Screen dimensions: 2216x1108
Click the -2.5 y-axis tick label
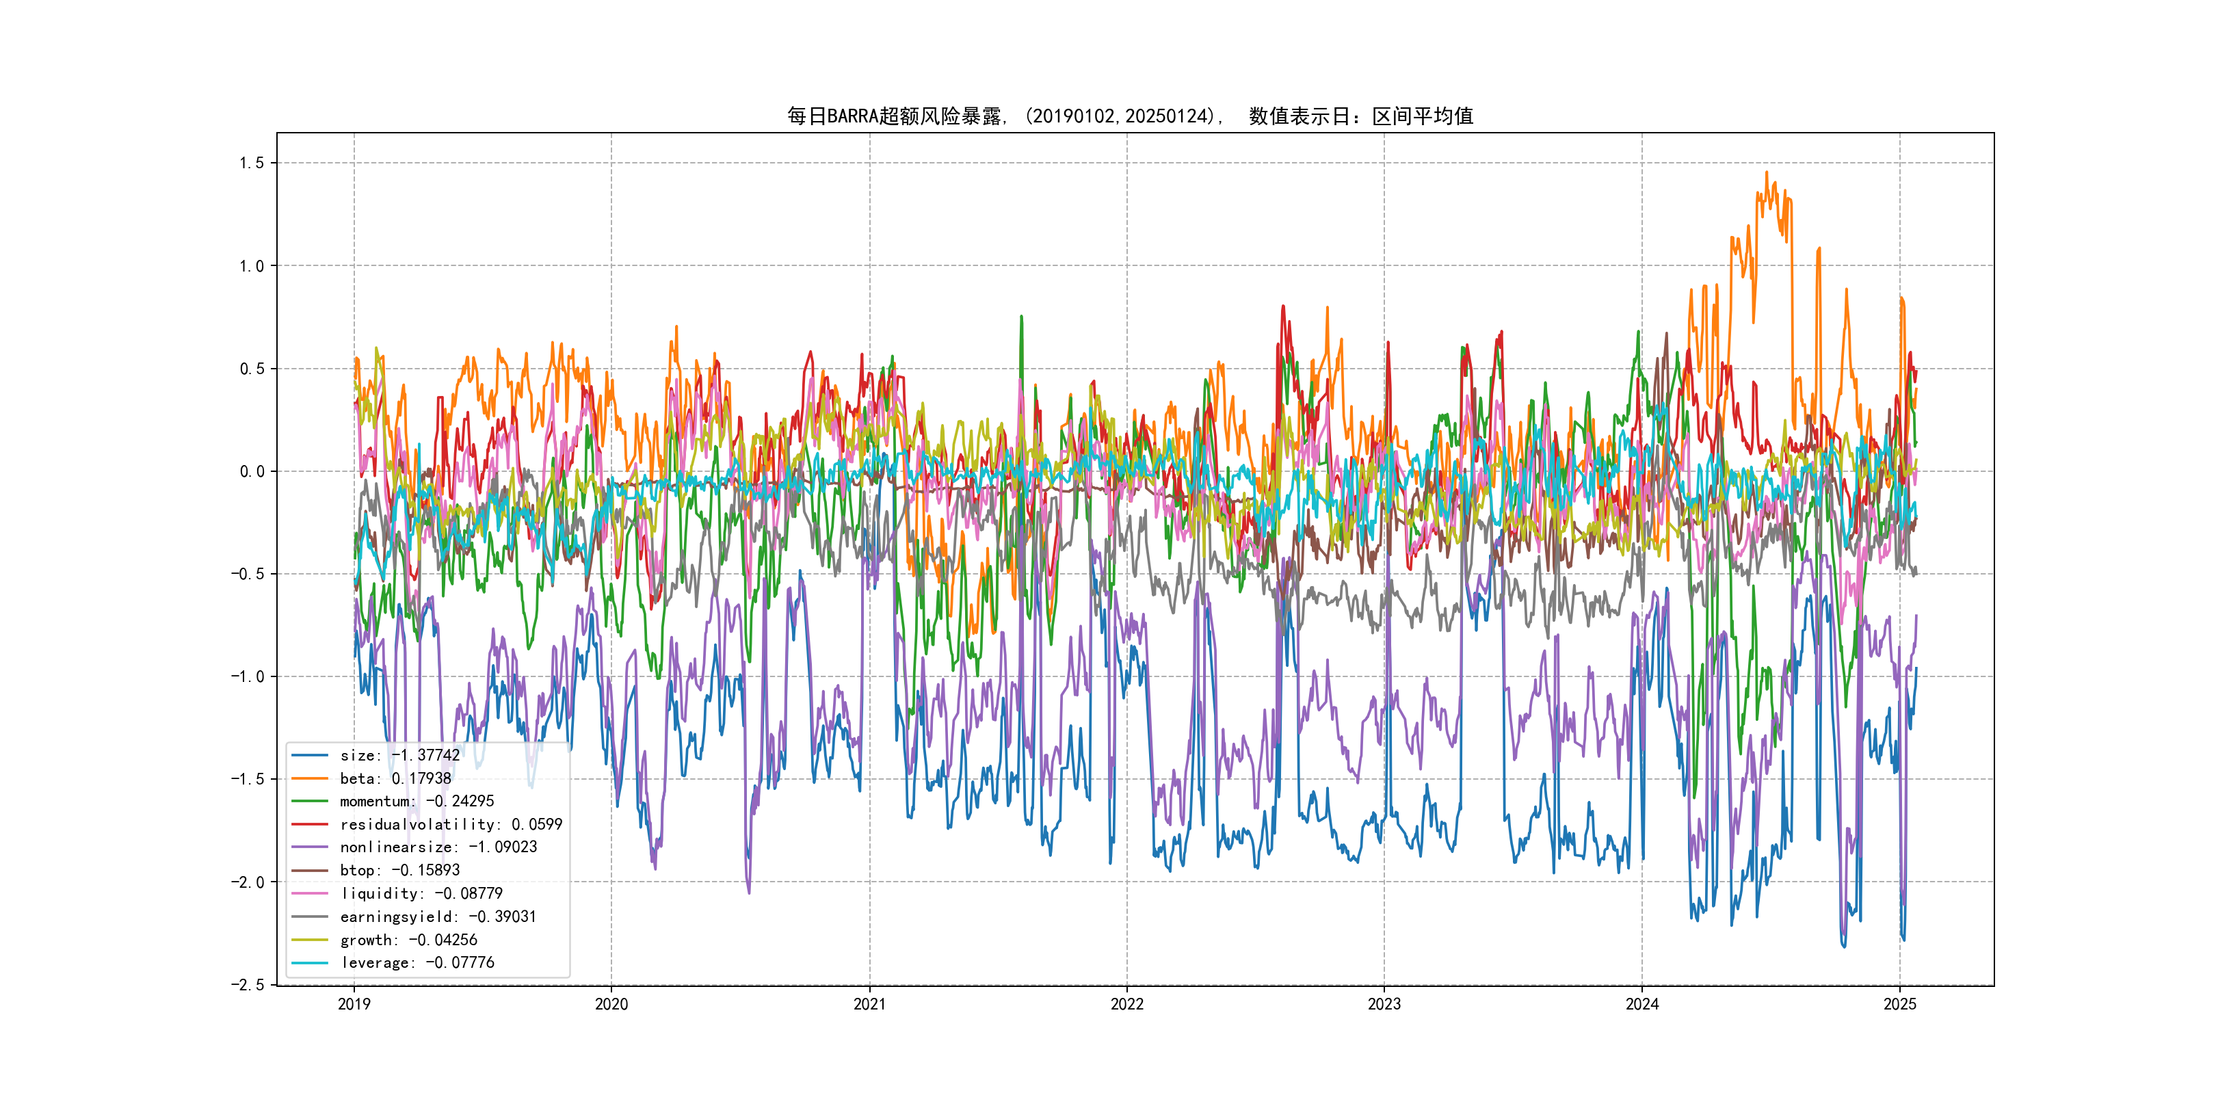(248, 985)
